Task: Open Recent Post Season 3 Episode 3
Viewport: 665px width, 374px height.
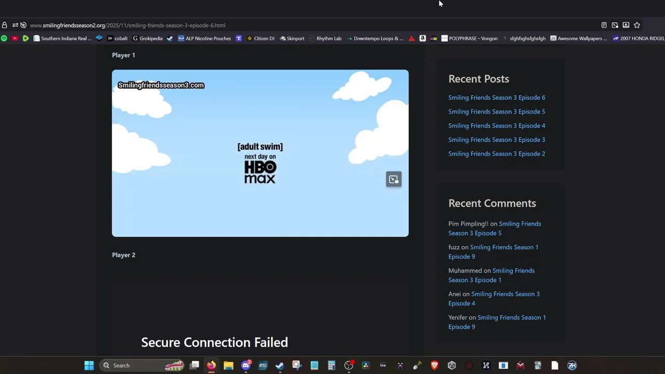Action: (x=497, y=140)
